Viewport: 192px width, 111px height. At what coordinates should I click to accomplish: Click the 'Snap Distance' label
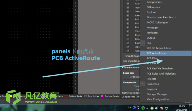(132, 56)
